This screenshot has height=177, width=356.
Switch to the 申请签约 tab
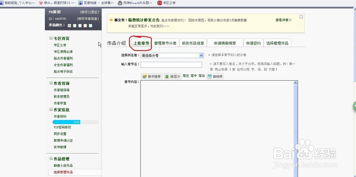[x=253, y=43]
